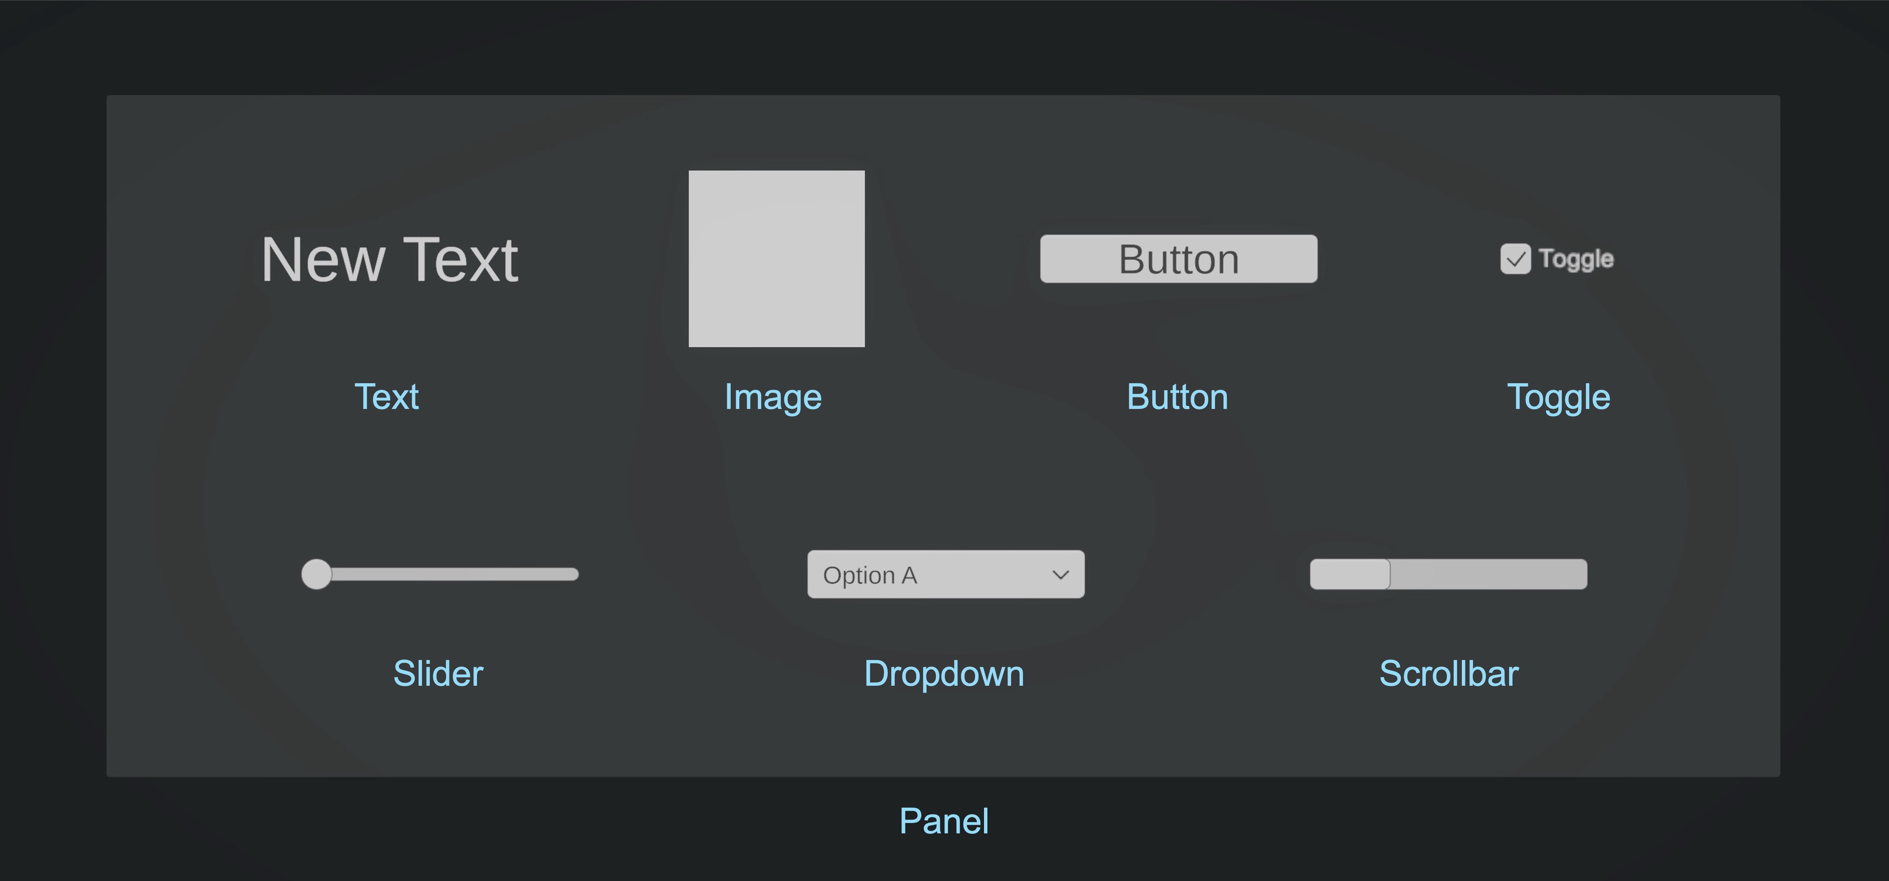Click the blue Image caption label
1889x881 pixels.
pyautogui.click(x=773, y=398)
